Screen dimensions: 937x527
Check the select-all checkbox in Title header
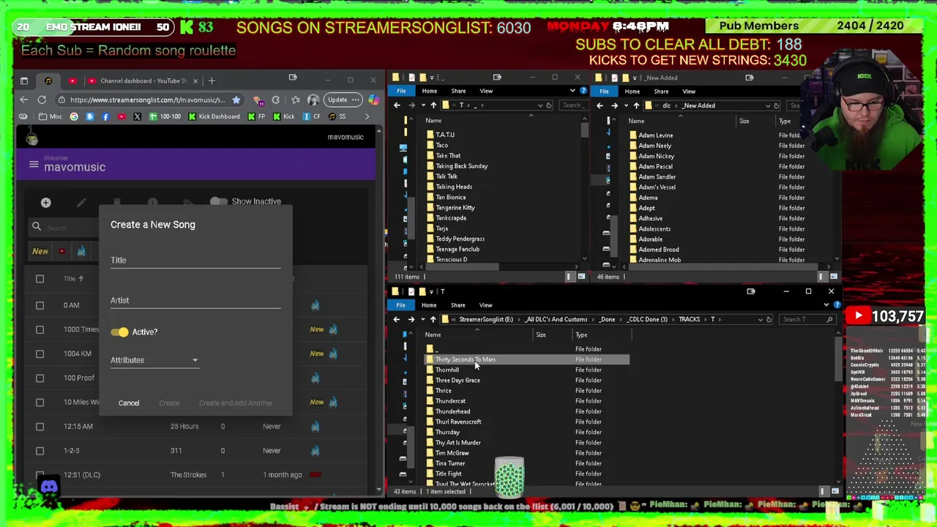pos(40,279)
